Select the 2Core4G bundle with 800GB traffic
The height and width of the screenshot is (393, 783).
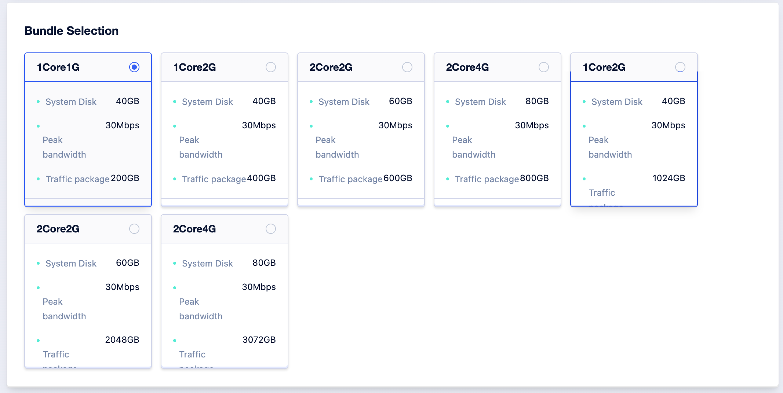tap(544, 67)
